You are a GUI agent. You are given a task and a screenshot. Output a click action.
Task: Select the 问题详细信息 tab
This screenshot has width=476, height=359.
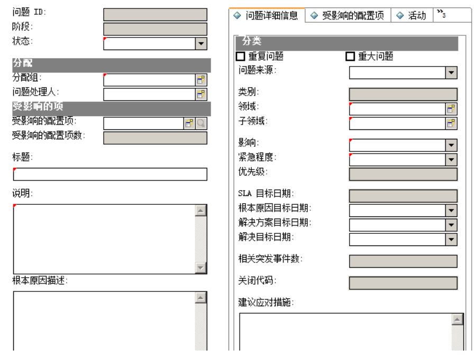[267, 16]
